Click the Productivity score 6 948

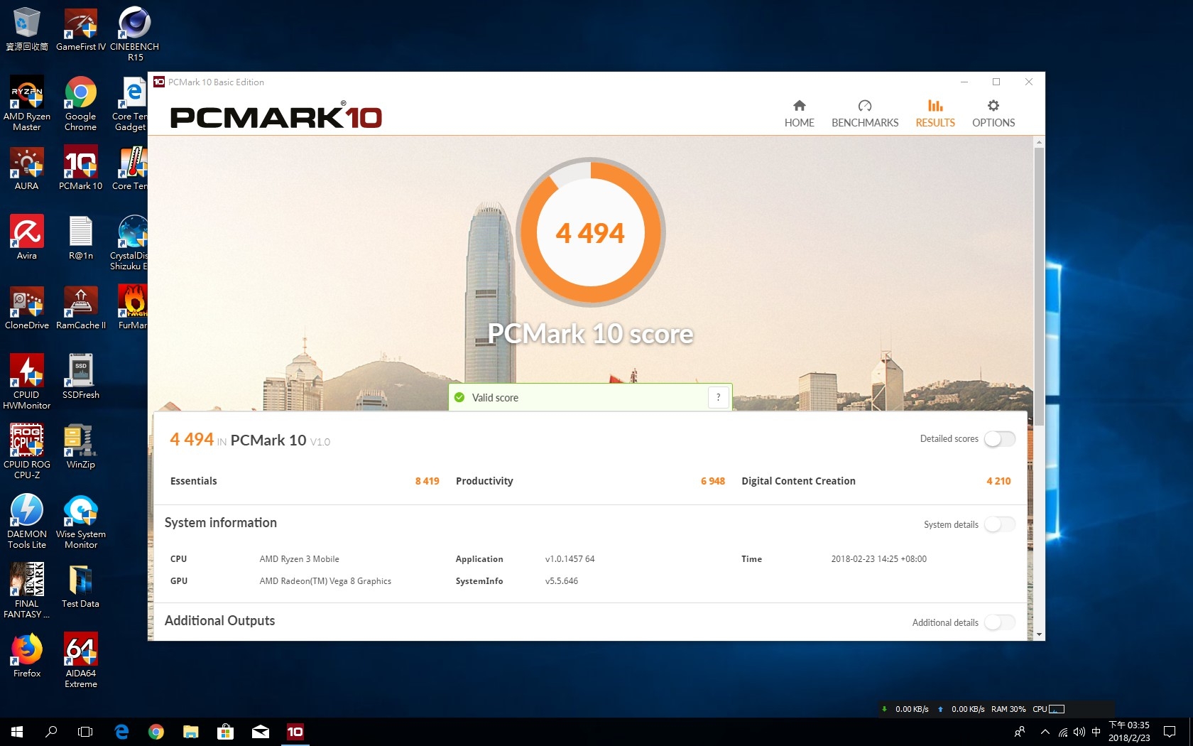pos(712,481)
